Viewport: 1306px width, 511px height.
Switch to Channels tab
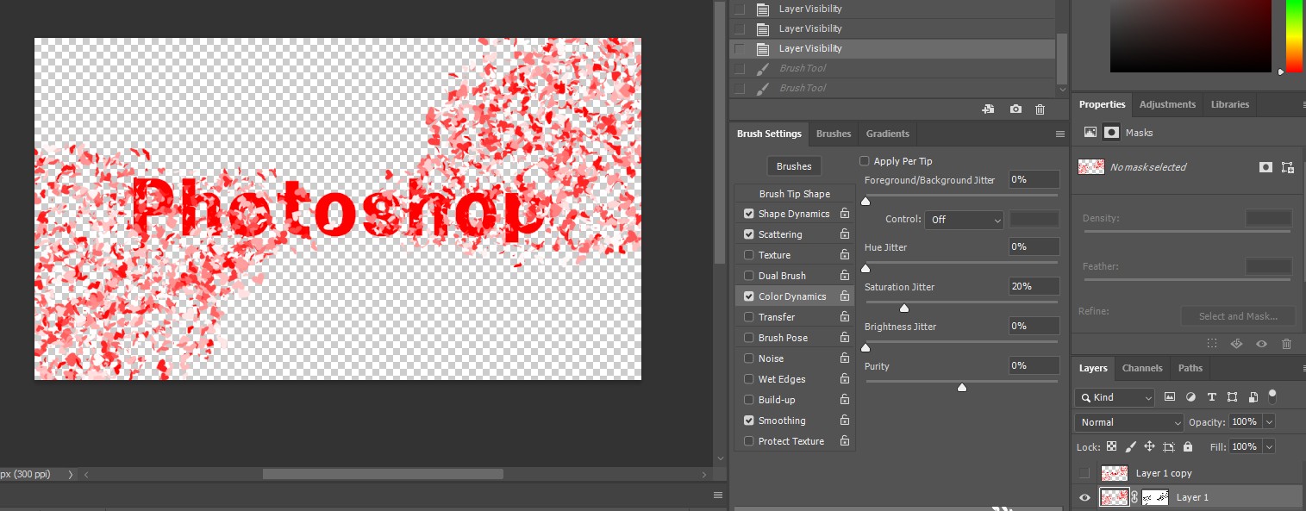1142,368
